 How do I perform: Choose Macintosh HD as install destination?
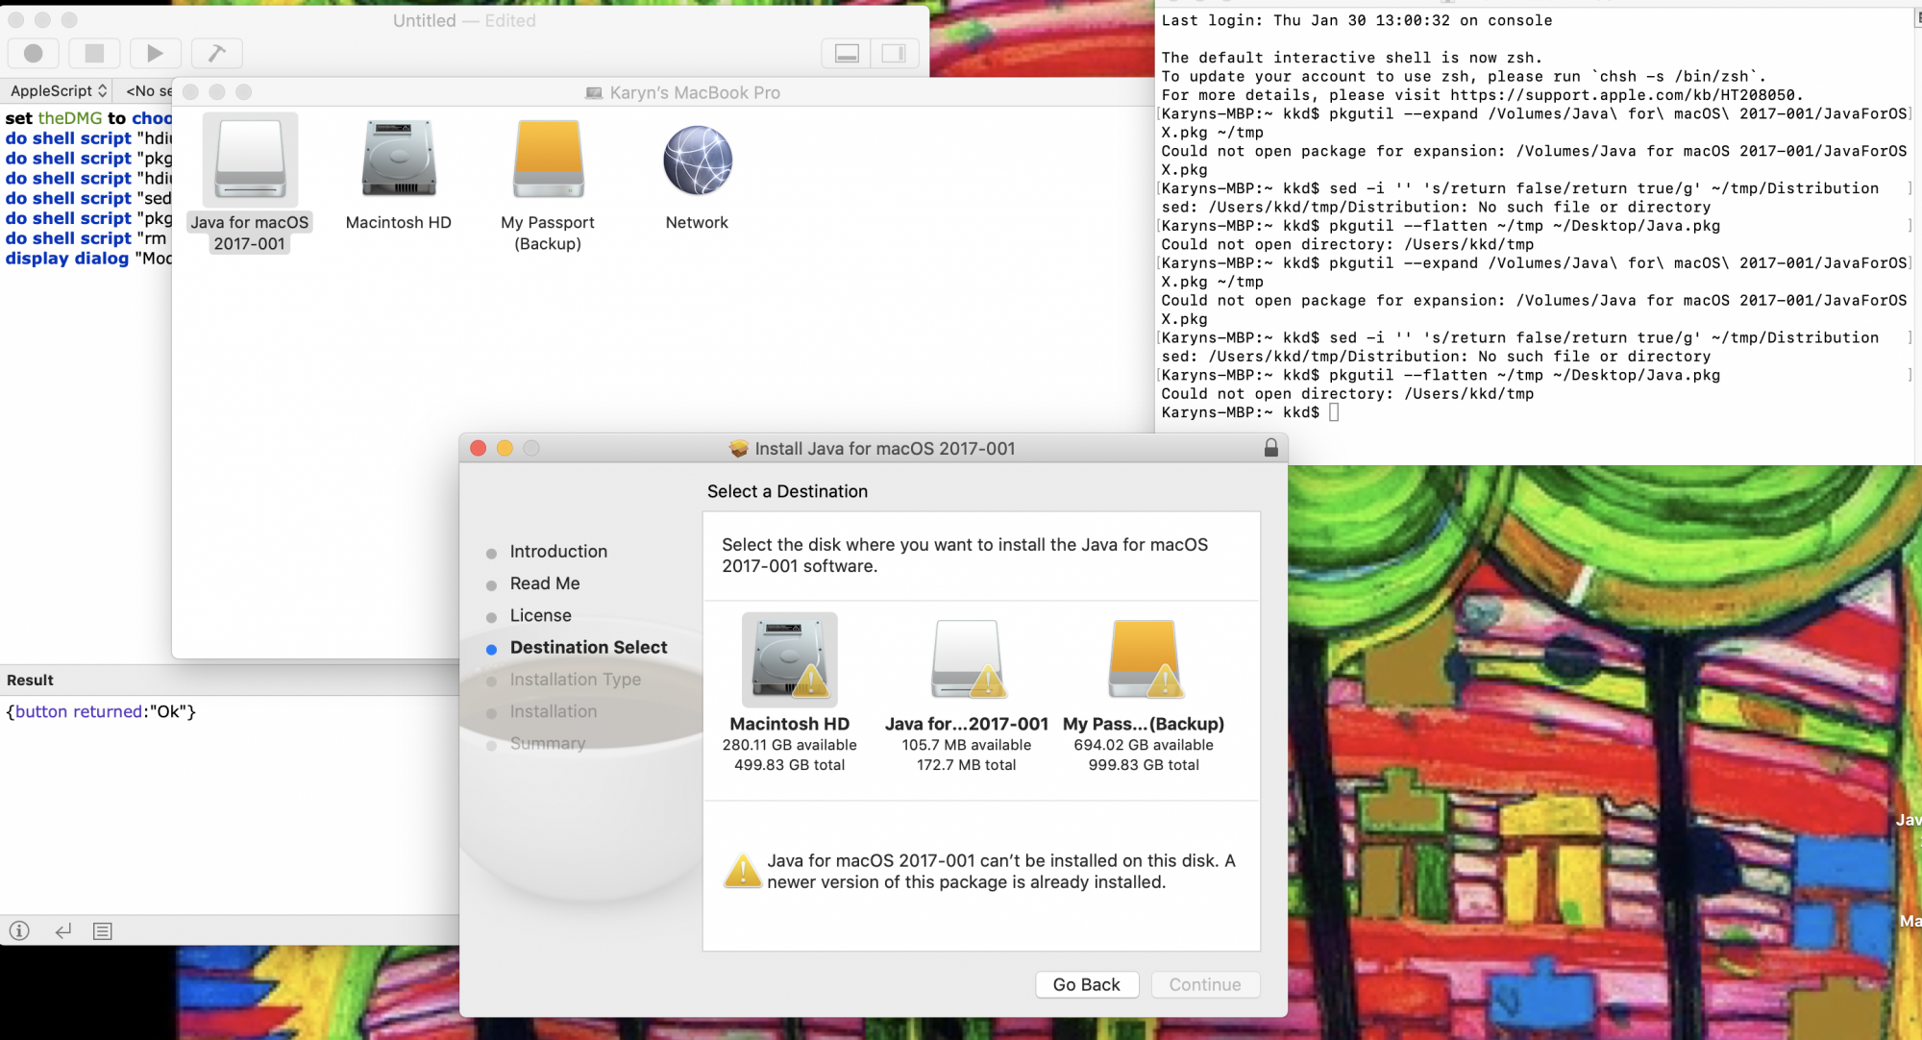pos(789,692)
